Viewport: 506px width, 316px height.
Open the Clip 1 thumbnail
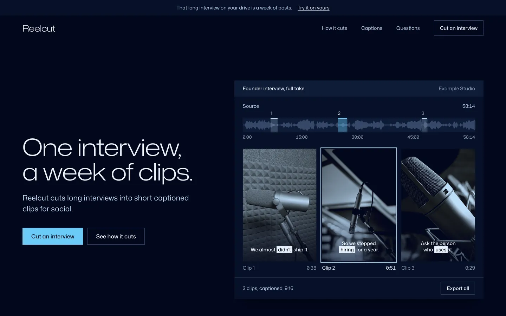279,205
